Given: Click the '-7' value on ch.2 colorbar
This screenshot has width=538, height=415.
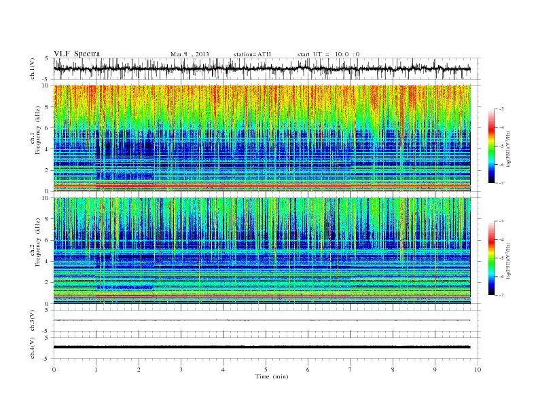Looking at the screenshot, I should (501, 295).
